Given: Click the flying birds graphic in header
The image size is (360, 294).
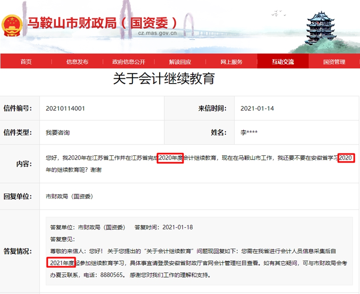Looking at the screenshot, I should point(277,13).
